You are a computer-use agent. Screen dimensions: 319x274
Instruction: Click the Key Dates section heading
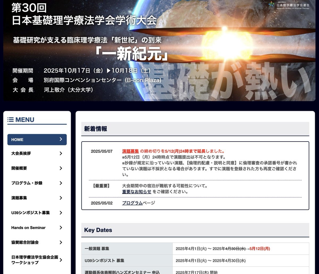pos(98,230)
